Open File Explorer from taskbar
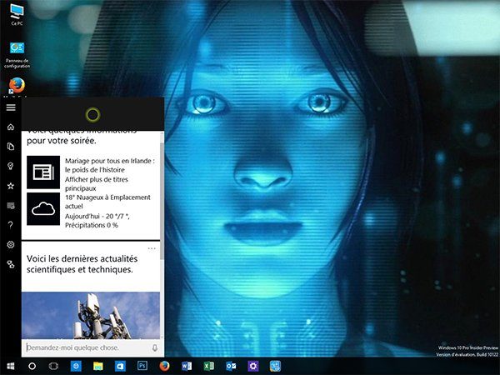500x375 pixels. [x=97, y=366]
